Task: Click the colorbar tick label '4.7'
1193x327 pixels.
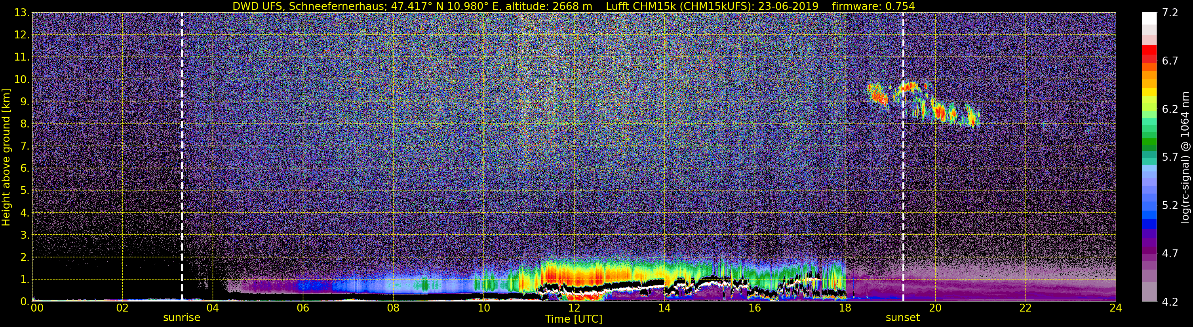Action: coord(1170,254)
